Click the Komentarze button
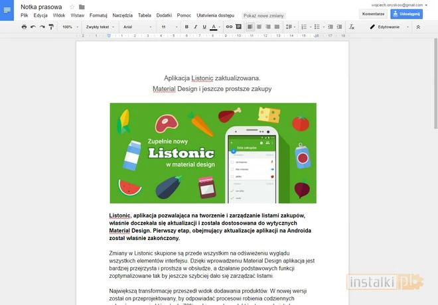The image size is (438, 305). click(373, 13)
